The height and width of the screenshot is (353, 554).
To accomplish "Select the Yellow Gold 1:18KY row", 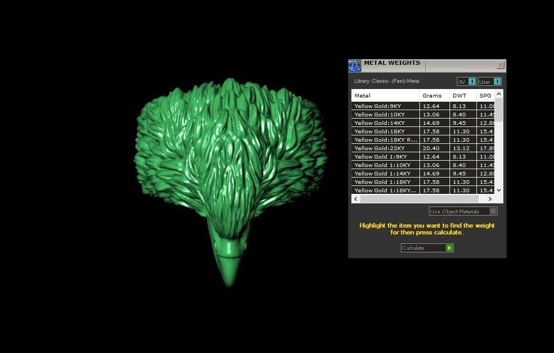I will click(423, 182).
